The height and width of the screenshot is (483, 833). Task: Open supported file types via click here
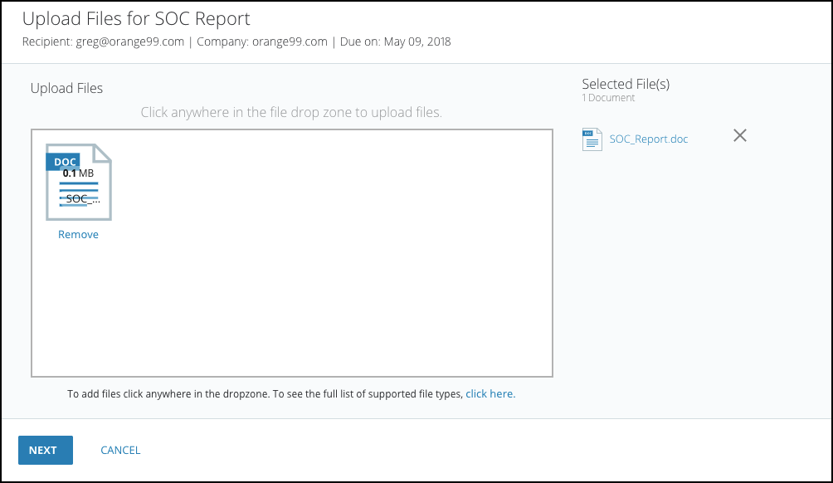pyautogui.click(x=490, y=393)
